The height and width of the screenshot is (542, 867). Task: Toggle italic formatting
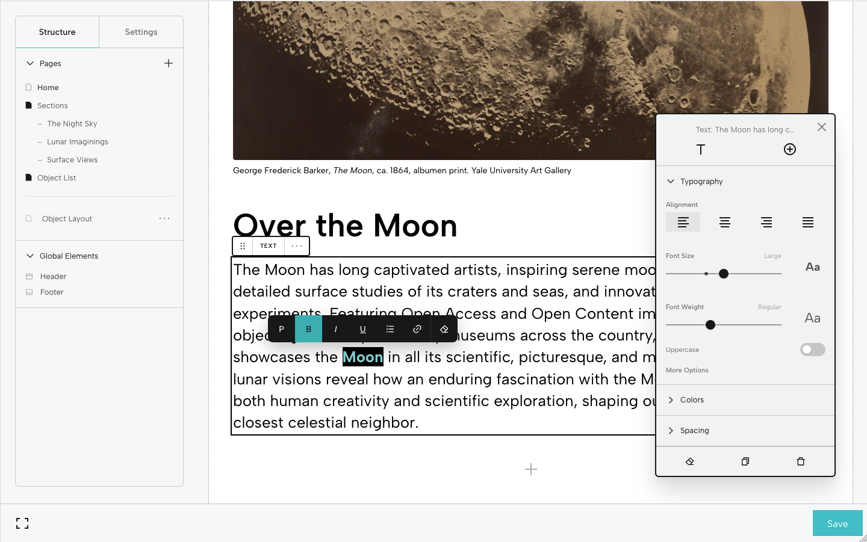(x=335, y=329)
